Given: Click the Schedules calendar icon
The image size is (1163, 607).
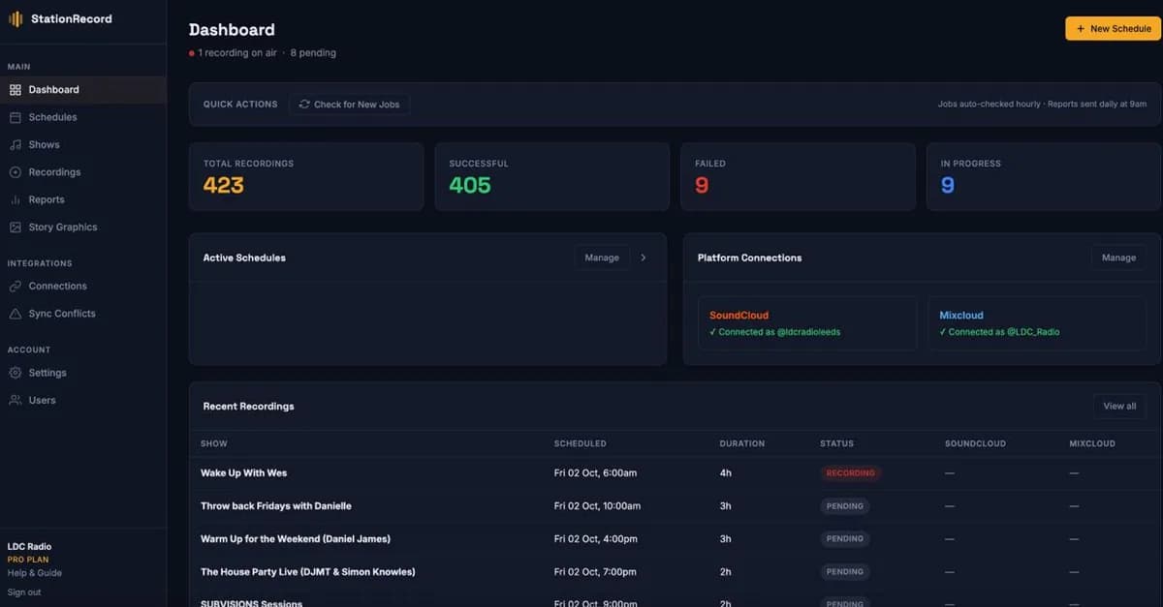Looking at the screenshot, I should pos(16,117).
